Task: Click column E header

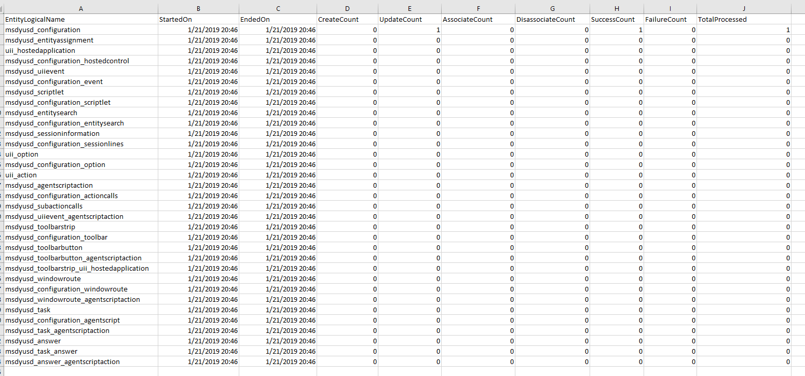Action: 410,8
